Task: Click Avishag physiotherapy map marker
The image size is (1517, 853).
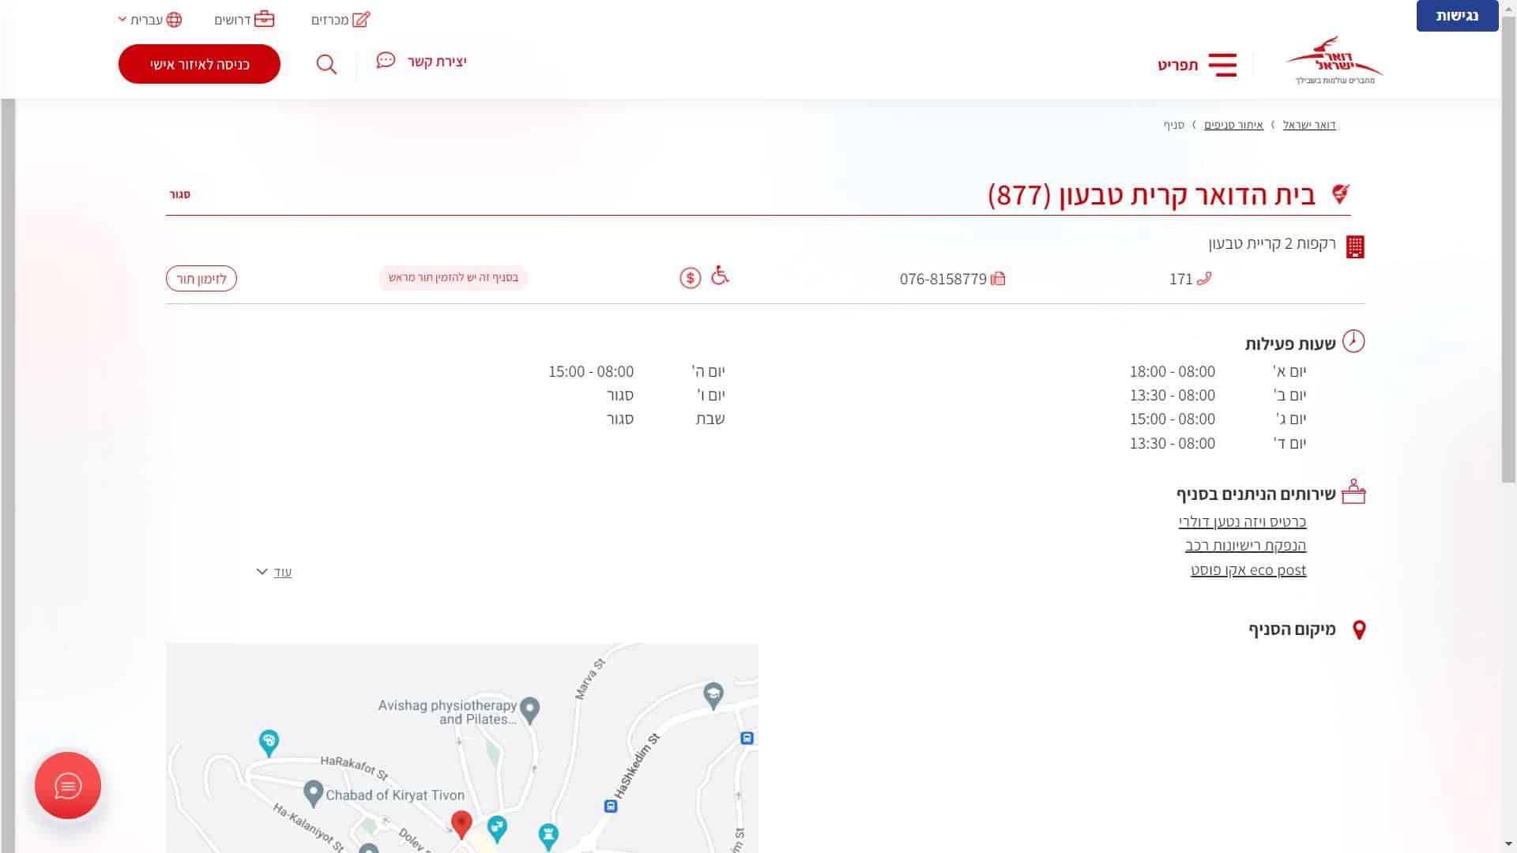Action: coord(530,709)
